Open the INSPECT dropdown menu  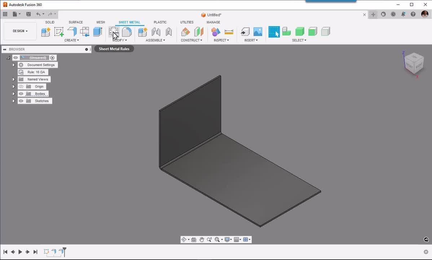221,40
